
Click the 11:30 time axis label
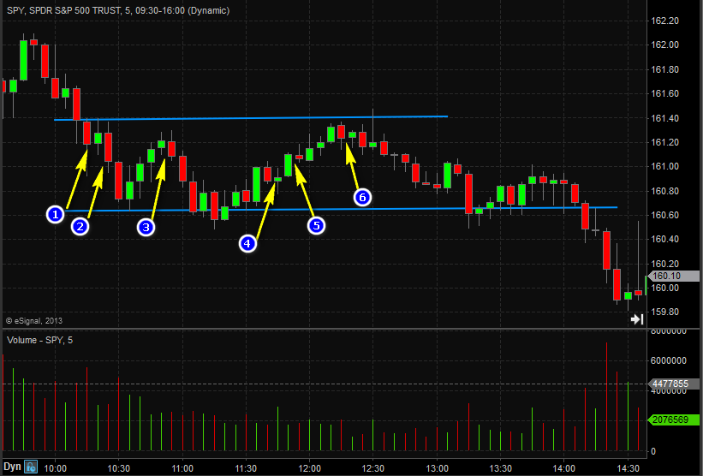tap(246, 468)
